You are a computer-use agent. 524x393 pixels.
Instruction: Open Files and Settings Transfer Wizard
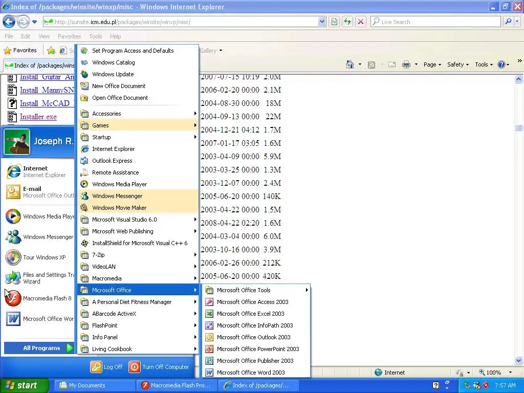pyautogui.click(x=39, y=278)
